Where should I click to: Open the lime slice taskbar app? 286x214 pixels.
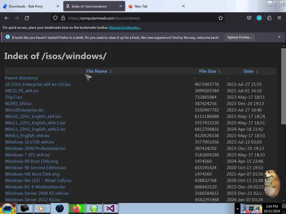click(x=94, y=208)
